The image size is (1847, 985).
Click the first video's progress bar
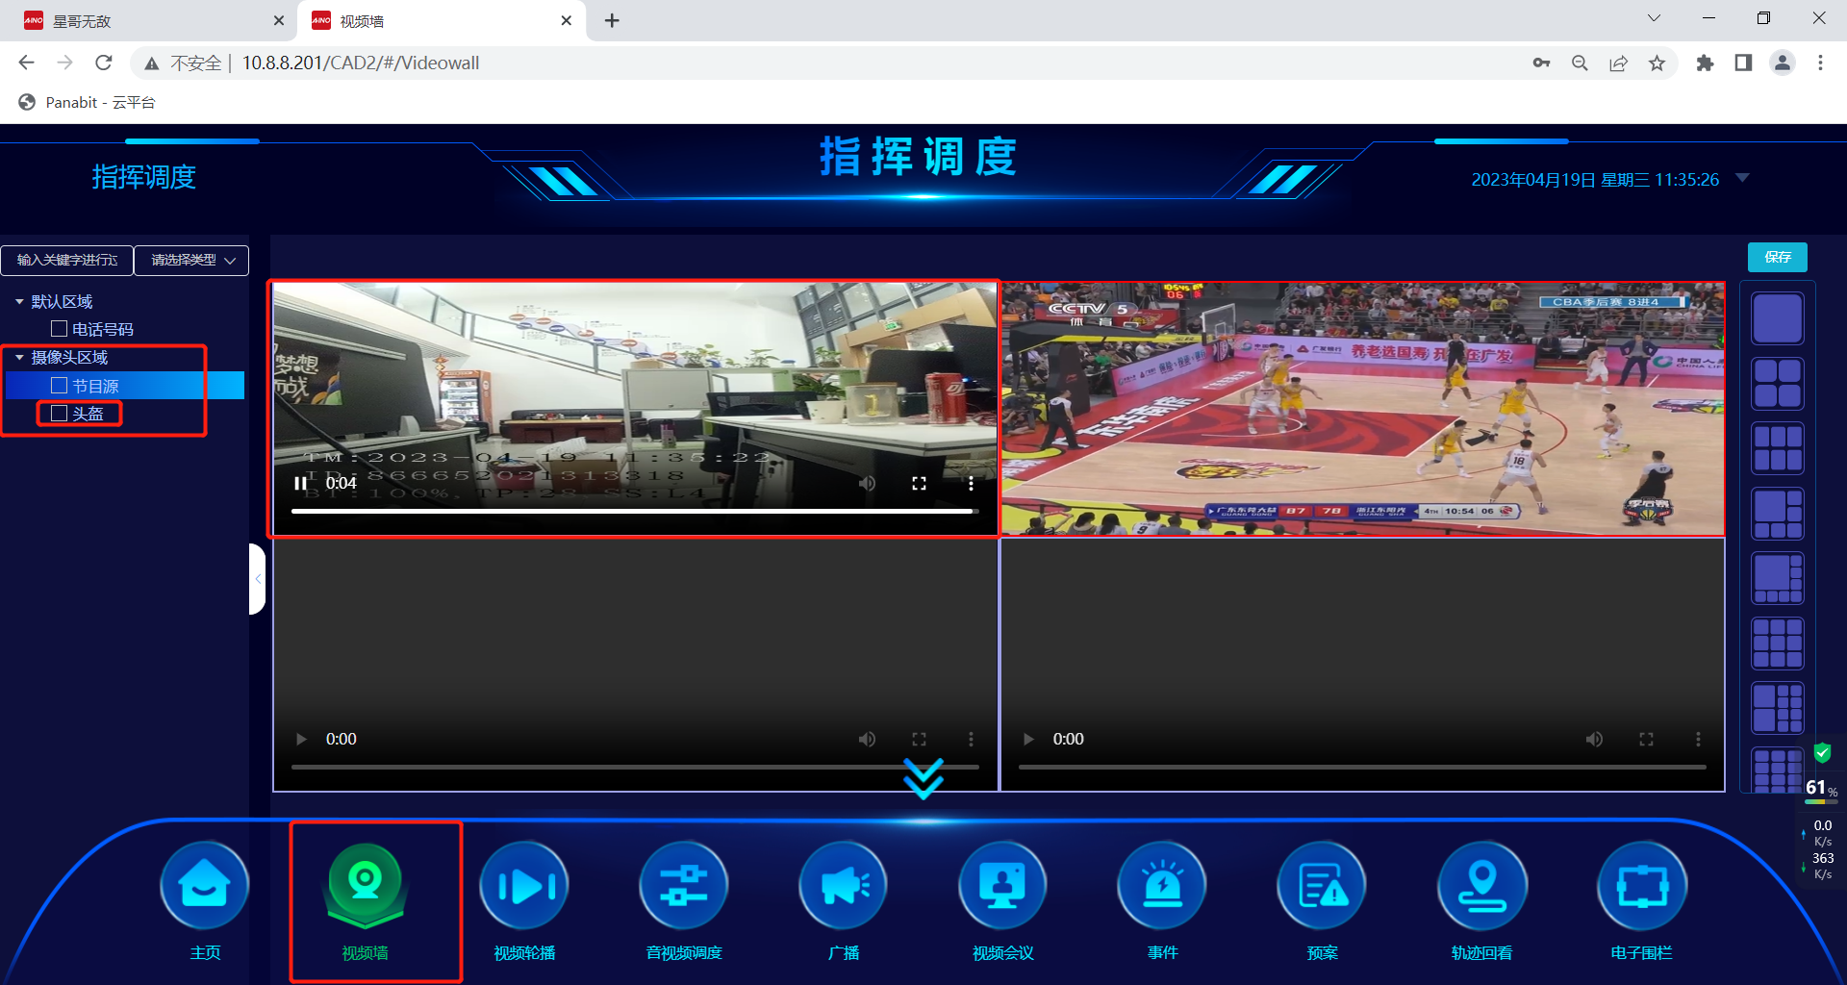click(633, 511)
